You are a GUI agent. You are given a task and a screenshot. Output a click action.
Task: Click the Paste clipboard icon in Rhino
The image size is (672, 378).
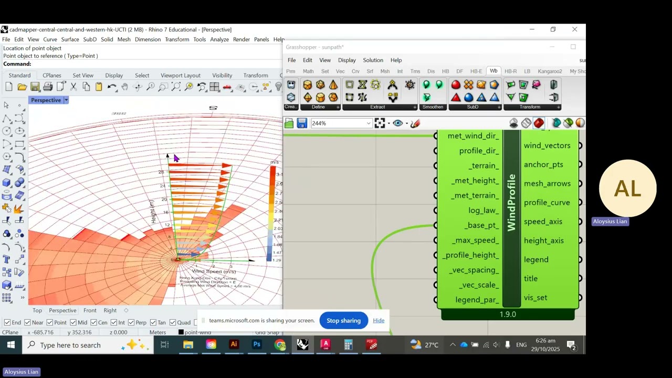(99, 87)
